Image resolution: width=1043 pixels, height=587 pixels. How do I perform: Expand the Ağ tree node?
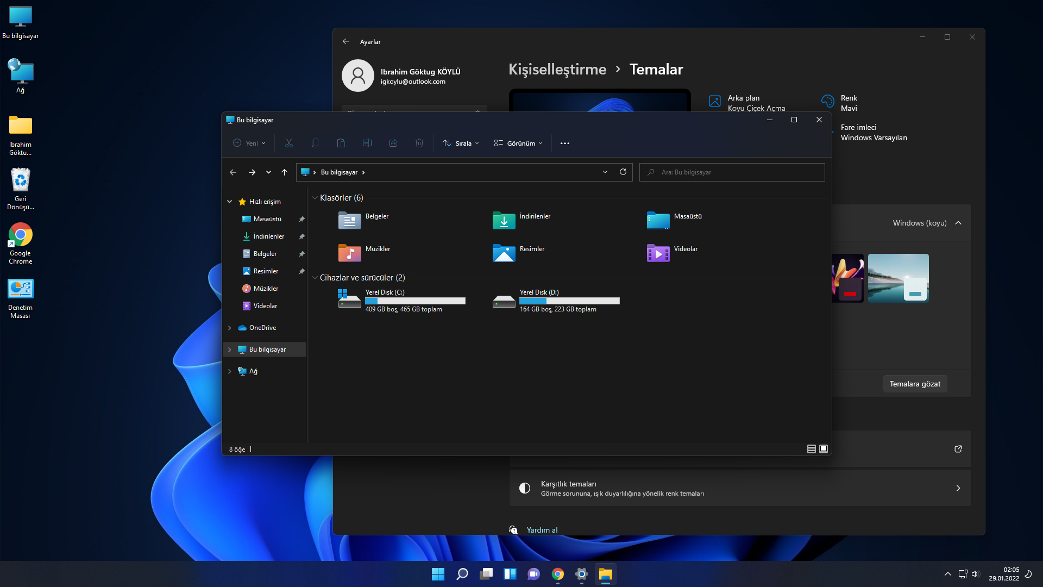(x=230, y=371)
